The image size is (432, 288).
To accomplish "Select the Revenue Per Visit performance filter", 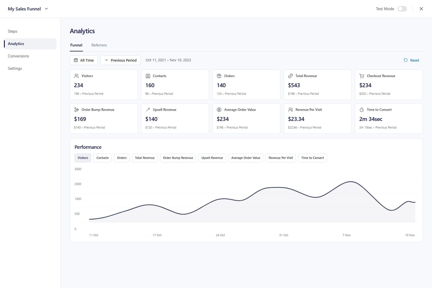I will [281, 158].
